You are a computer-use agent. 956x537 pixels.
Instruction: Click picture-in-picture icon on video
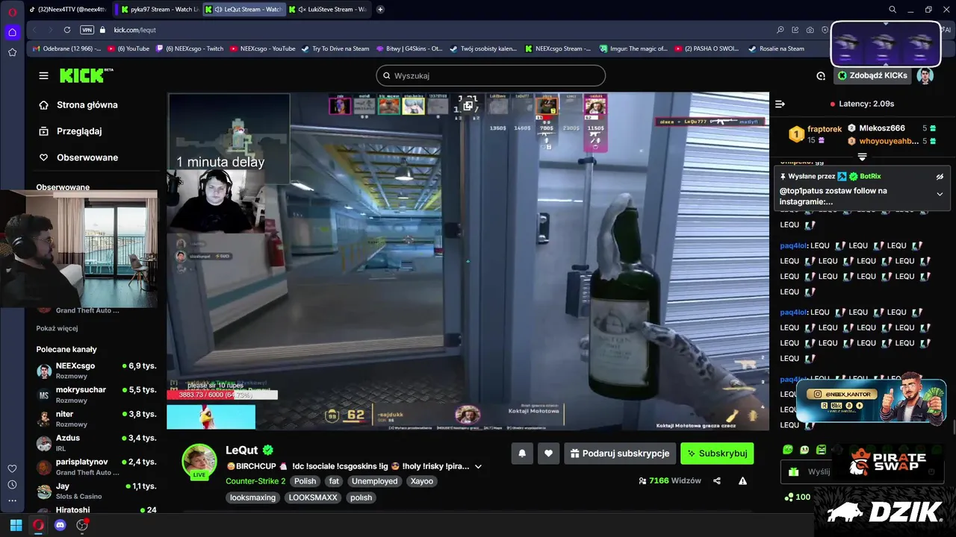468,106
